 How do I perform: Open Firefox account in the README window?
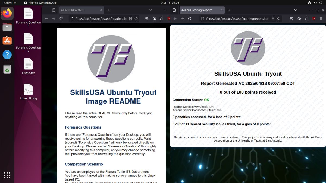point(154,19)
